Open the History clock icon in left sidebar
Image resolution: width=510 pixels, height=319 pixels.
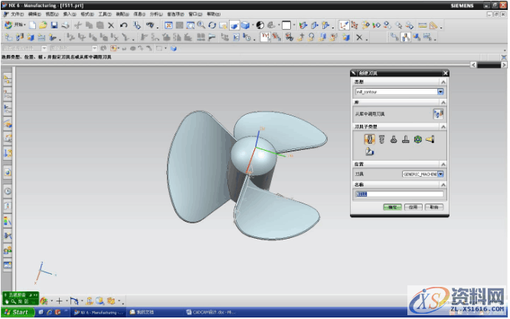(x=8, y=190)
